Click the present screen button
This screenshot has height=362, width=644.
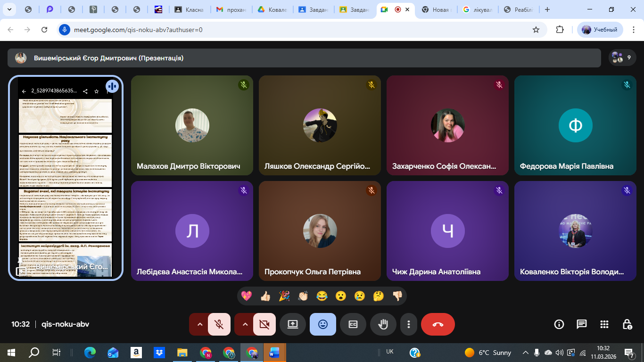pos(293,324)
